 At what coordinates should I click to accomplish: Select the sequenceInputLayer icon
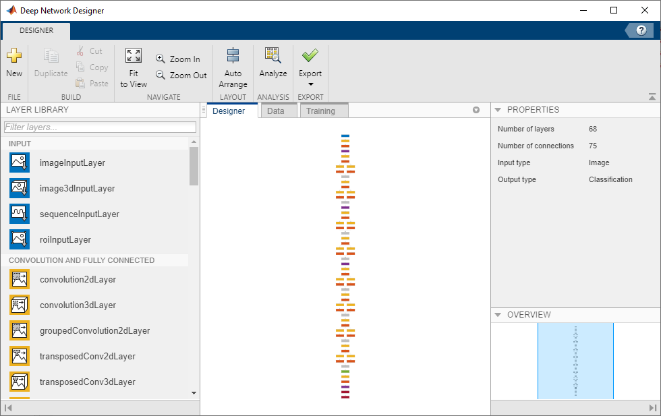(20, 214)
